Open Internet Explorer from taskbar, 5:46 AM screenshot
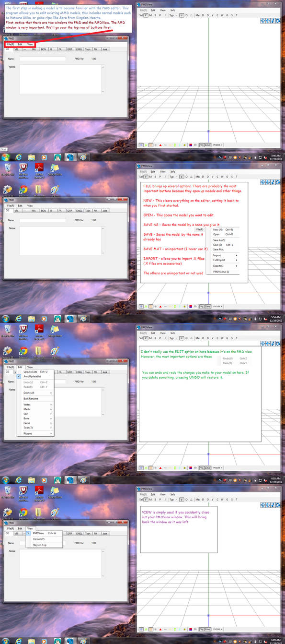This screenshot has width=285, height=644. [18, 157]
